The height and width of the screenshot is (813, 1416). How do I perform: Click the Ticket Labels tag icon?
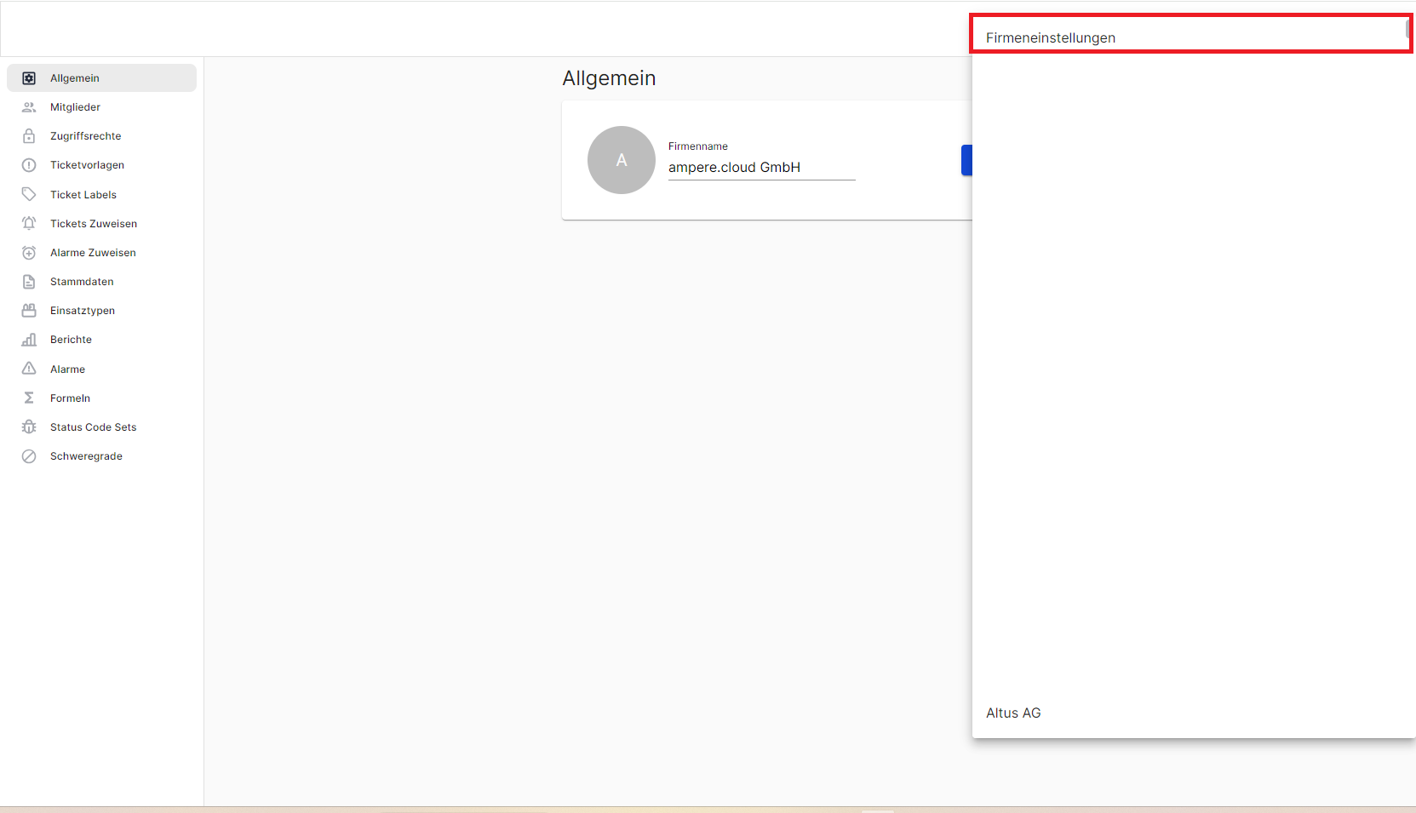point(29,194)
